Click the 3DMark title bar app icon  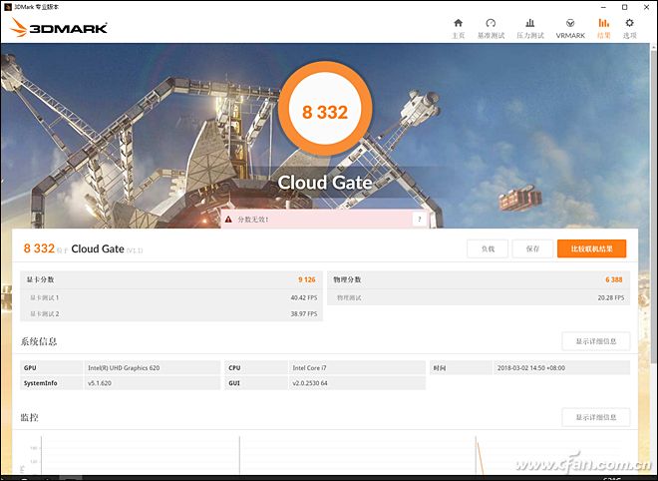click(x=8, y=7)
